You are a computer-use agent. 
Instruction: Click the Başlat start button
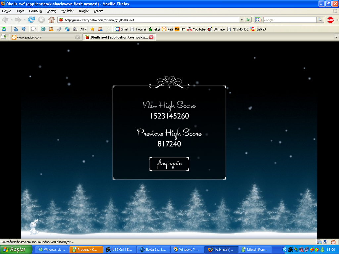pyautogui.click(x=16, y=250)
